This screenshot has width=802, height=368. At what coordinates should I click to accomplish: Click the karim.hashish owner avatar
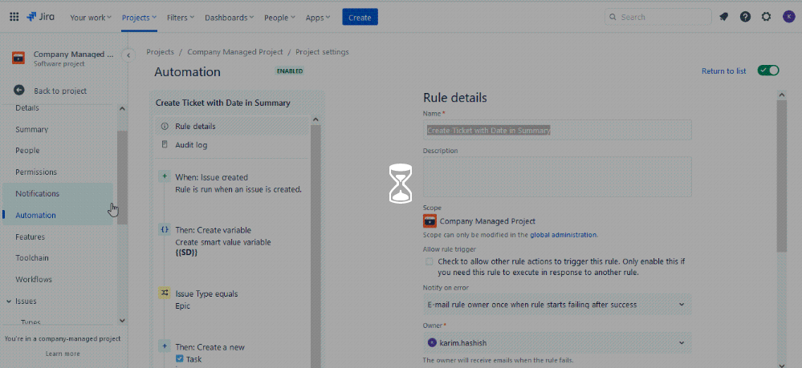(432, 342)
